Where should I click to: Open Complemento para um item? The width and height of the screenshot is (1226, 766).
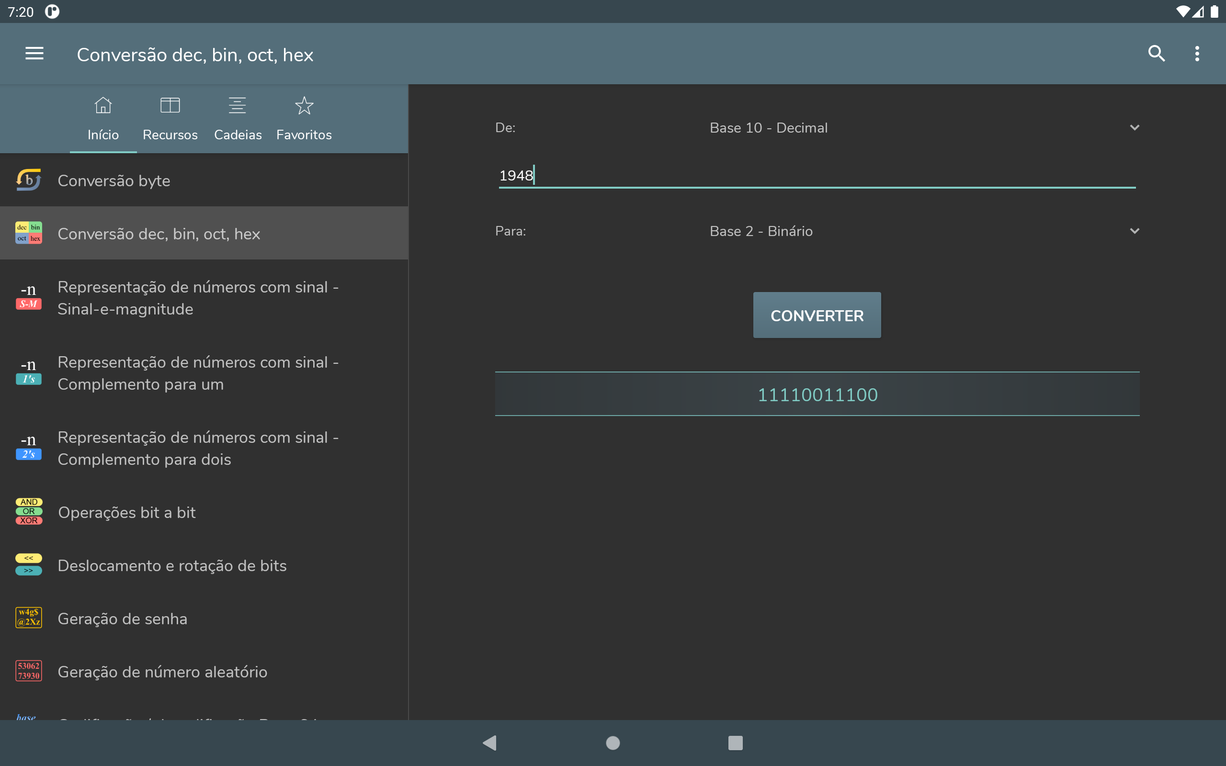(x=204, y=372)
